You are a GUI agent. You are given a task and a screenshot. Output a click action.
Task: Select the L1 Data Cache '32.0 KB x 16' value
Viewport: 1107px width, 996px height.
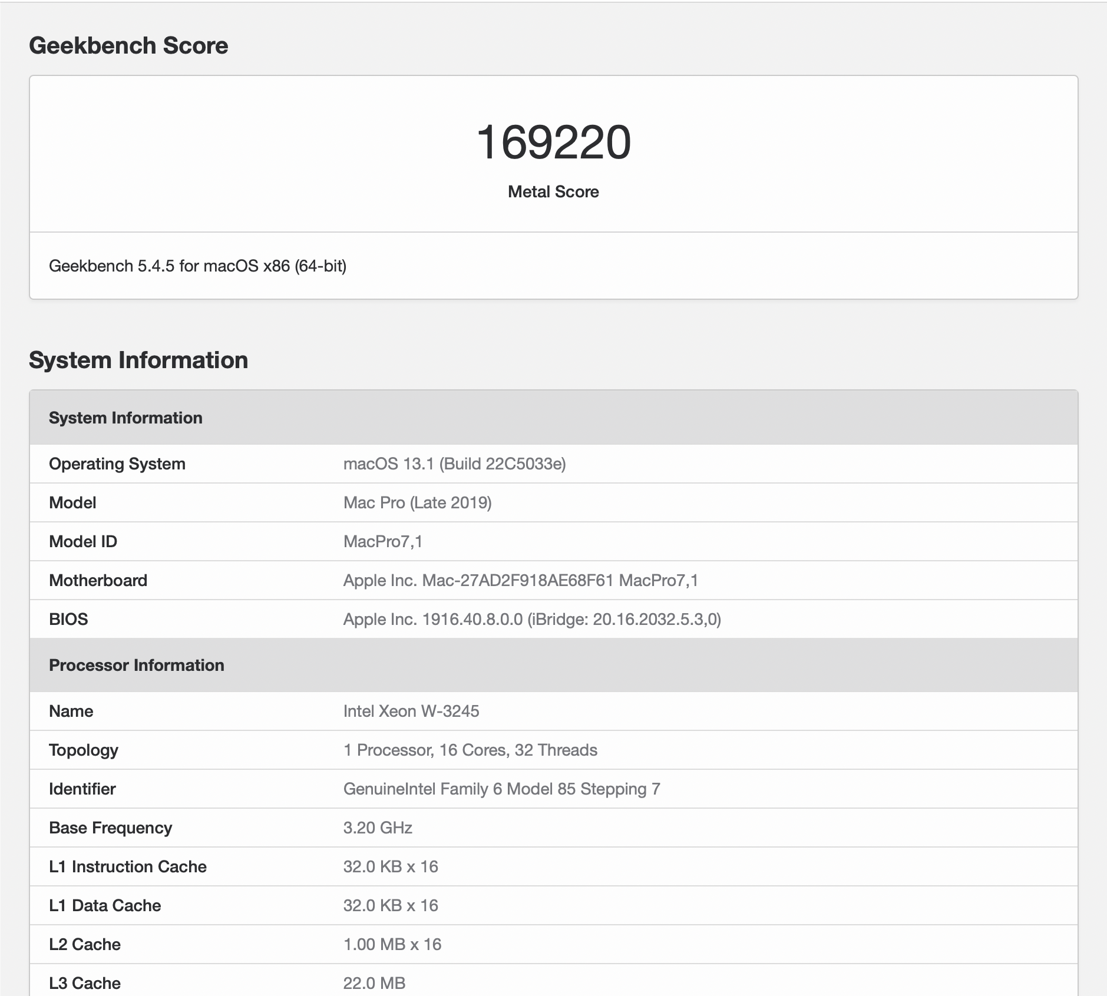click(x=391, y=905)
